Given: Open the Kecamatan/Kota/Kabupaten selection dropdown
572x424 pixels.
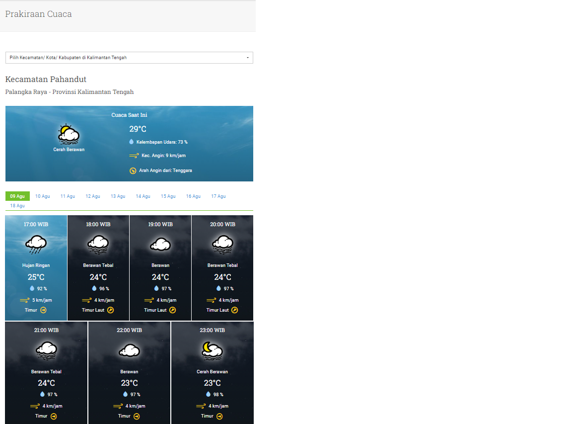Looking at the screenshot, I should click(x=129, y=58).
